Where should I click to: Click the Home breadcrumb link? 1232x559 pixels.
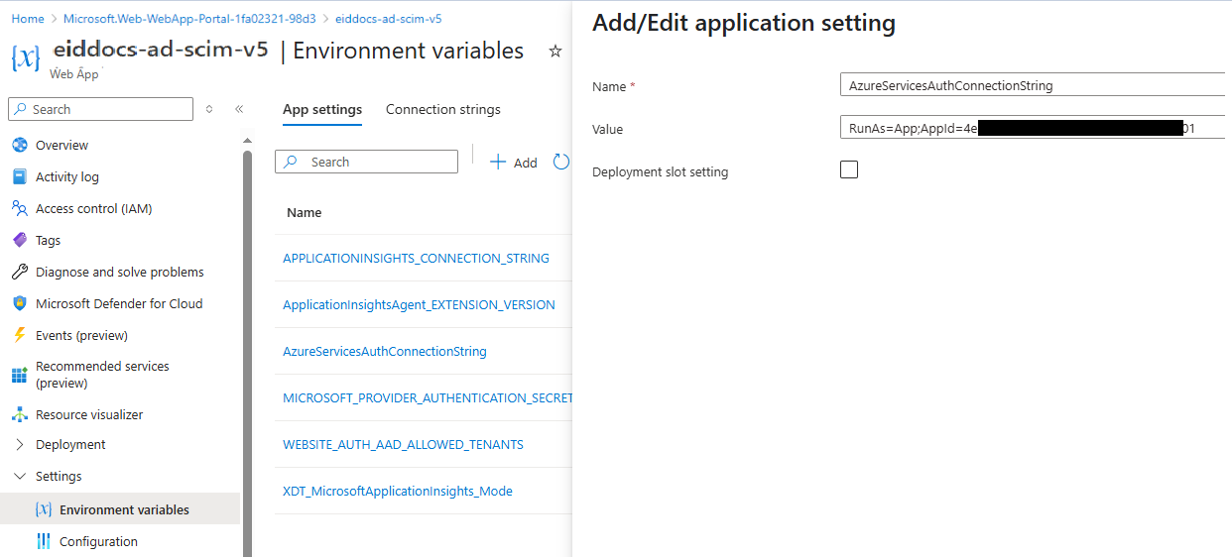[x=28, y=19]
